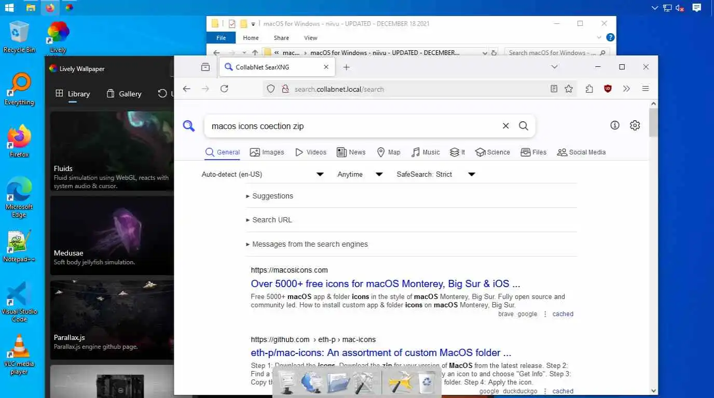Click the recycle bin in the dock
Viewport: 714px width, 398px height.
426,383
